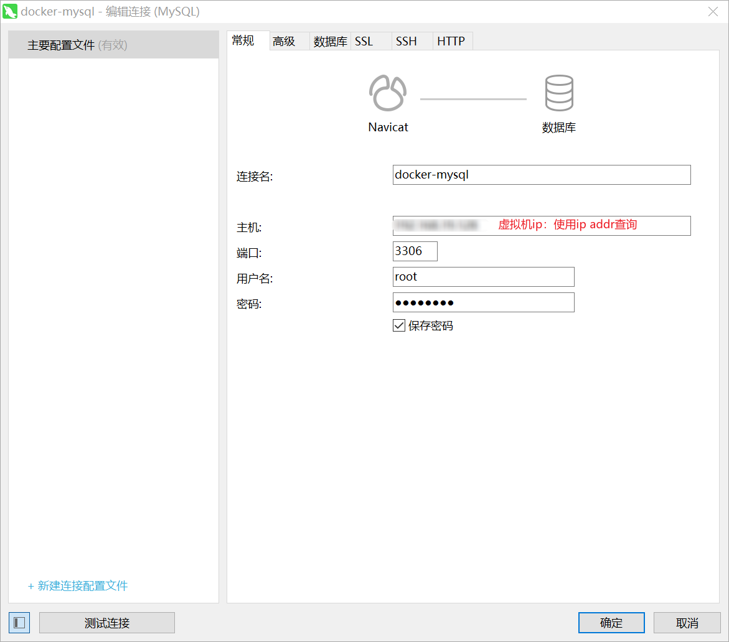Click the 数据库 caption under cylinder icon
The image size is (729, 642).
click(x=559, y=128)
